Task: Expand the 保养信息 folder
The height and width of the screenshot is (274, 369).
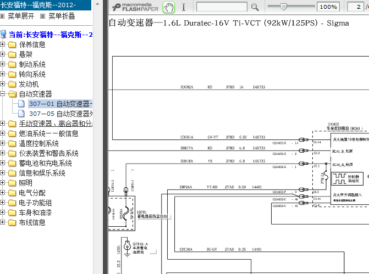Action: [2, 44]
